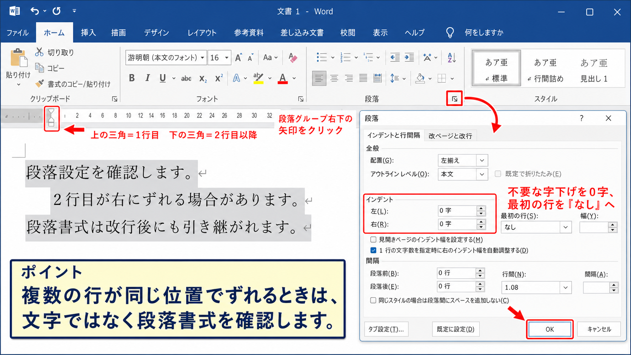Screen dimensions: 631x355
Task: Open the アウトライン レベル dropdown
Action: [482, 174]
